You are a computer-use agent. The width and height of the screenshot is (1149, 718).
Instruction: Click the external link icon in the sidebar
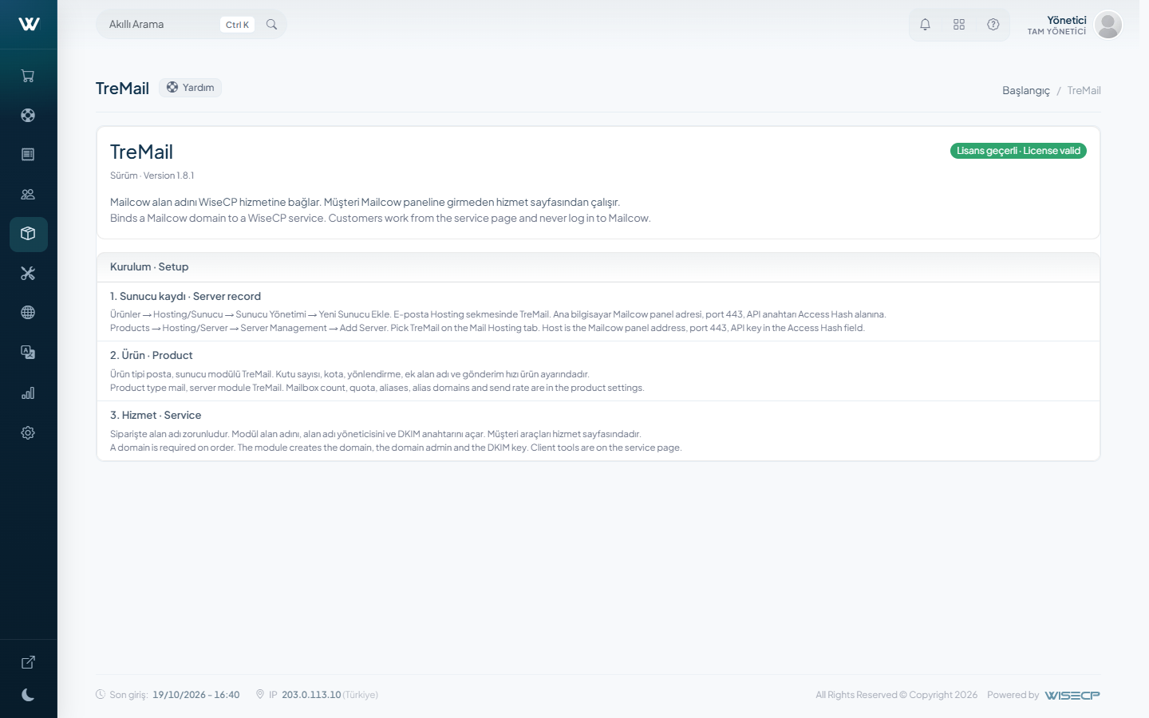pyautogui.click(x=28, y=662)
